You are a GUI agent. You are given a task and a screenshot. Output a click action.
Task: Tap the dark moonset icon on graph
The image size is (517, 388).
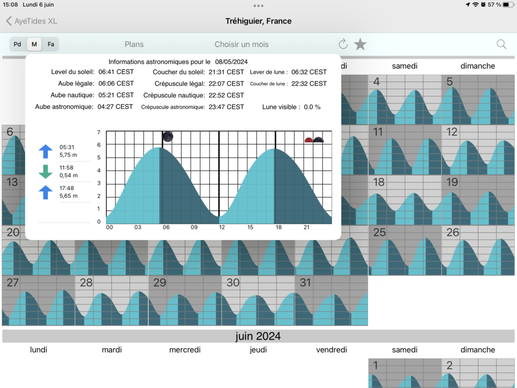[318, 139]
